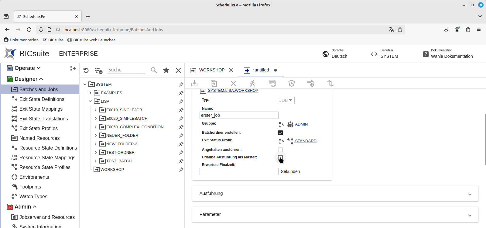This screenshot has height=228, width=486.
Task: Click the save download icon in editor toolbar
Action: (x=194, y=83)
